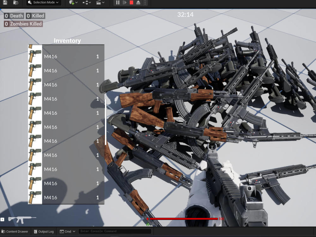Click the red health bar

point(183,219)
